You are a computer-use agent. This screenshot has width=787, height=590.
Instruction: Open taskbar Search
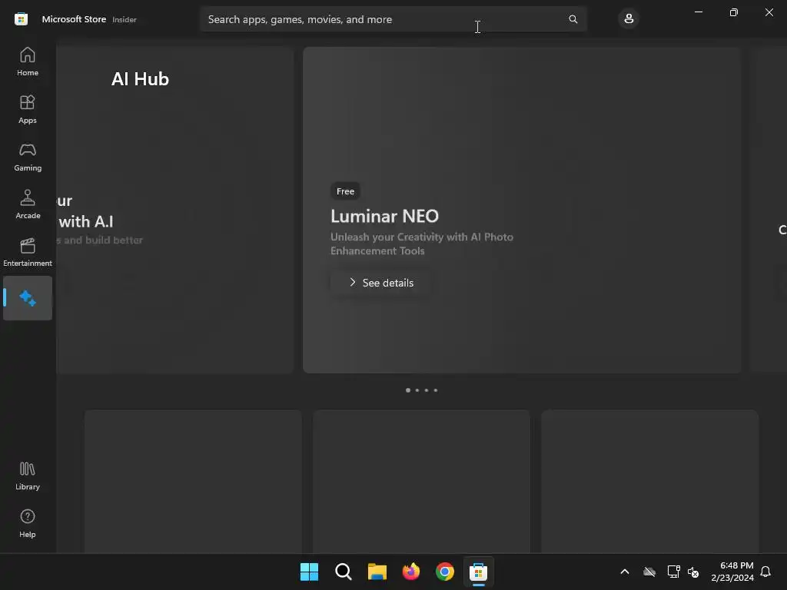344,572
